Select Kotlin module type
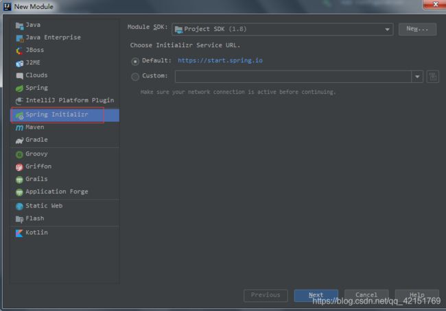Viewport: 446px width, 311px height. tap(65, 232)
